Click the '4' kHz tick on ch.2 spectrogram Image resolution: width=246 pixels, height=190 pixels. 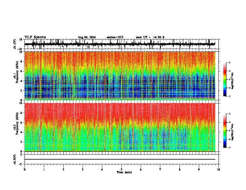(x=21, y=132)
